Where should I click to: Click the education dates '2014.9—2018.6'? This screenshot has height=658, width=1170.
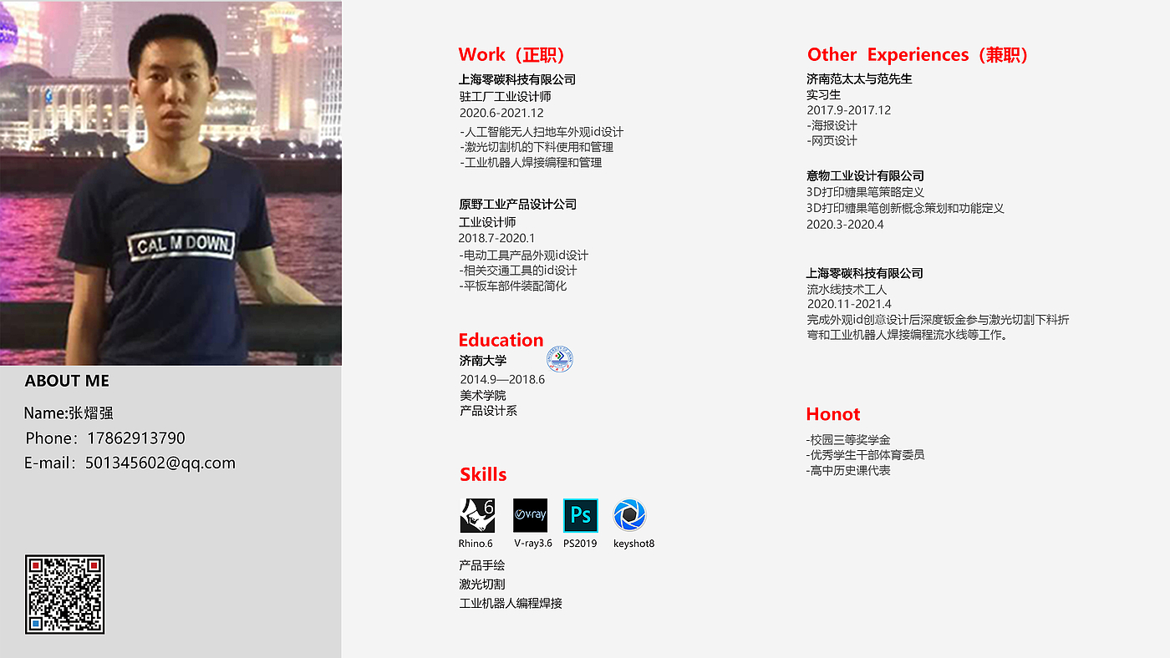502,379
